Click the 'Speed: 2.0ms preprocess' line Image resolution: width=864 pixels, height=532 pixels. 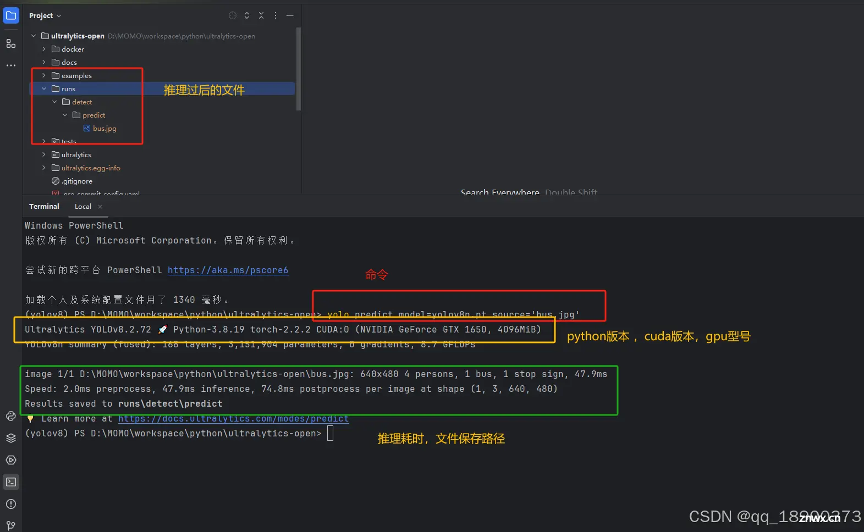point(291,389)
